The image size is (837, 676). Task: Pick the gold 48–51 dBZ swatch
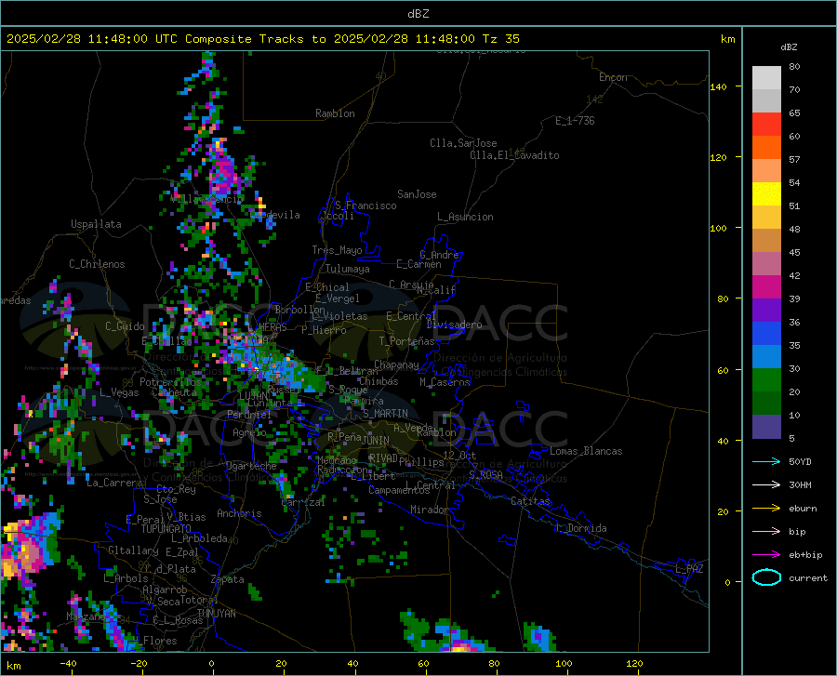pyautogui.click(x=766, y=218)
